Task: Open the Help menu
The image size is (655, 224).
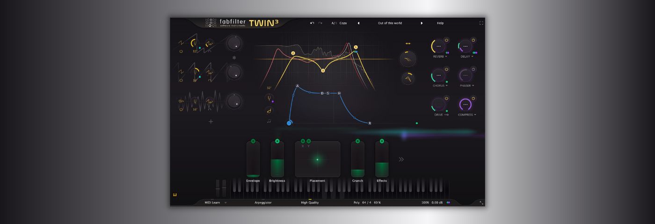Action: coord(440,23)
